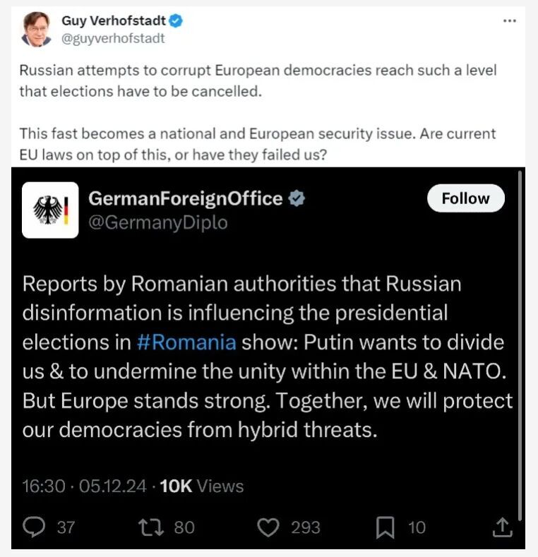Open the Guy Verhofstadt display name
The image size is (538, 557).
(x=113, y=21)
